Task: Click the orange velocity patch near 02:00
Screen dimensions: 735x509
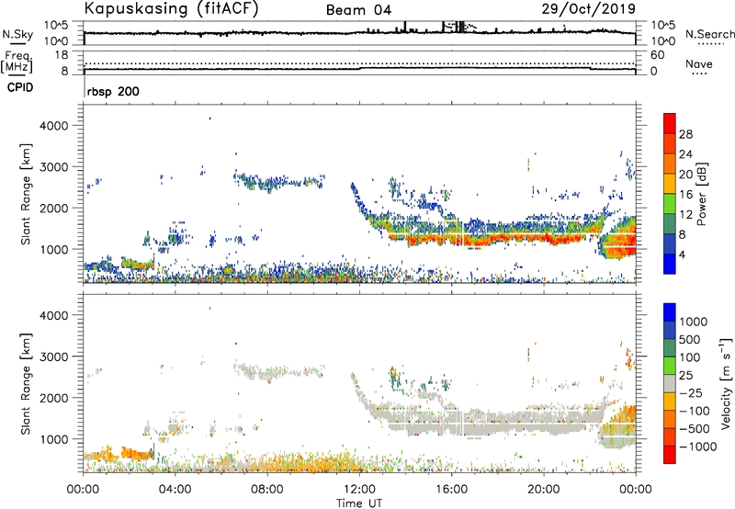Action: tap(137, 455)
